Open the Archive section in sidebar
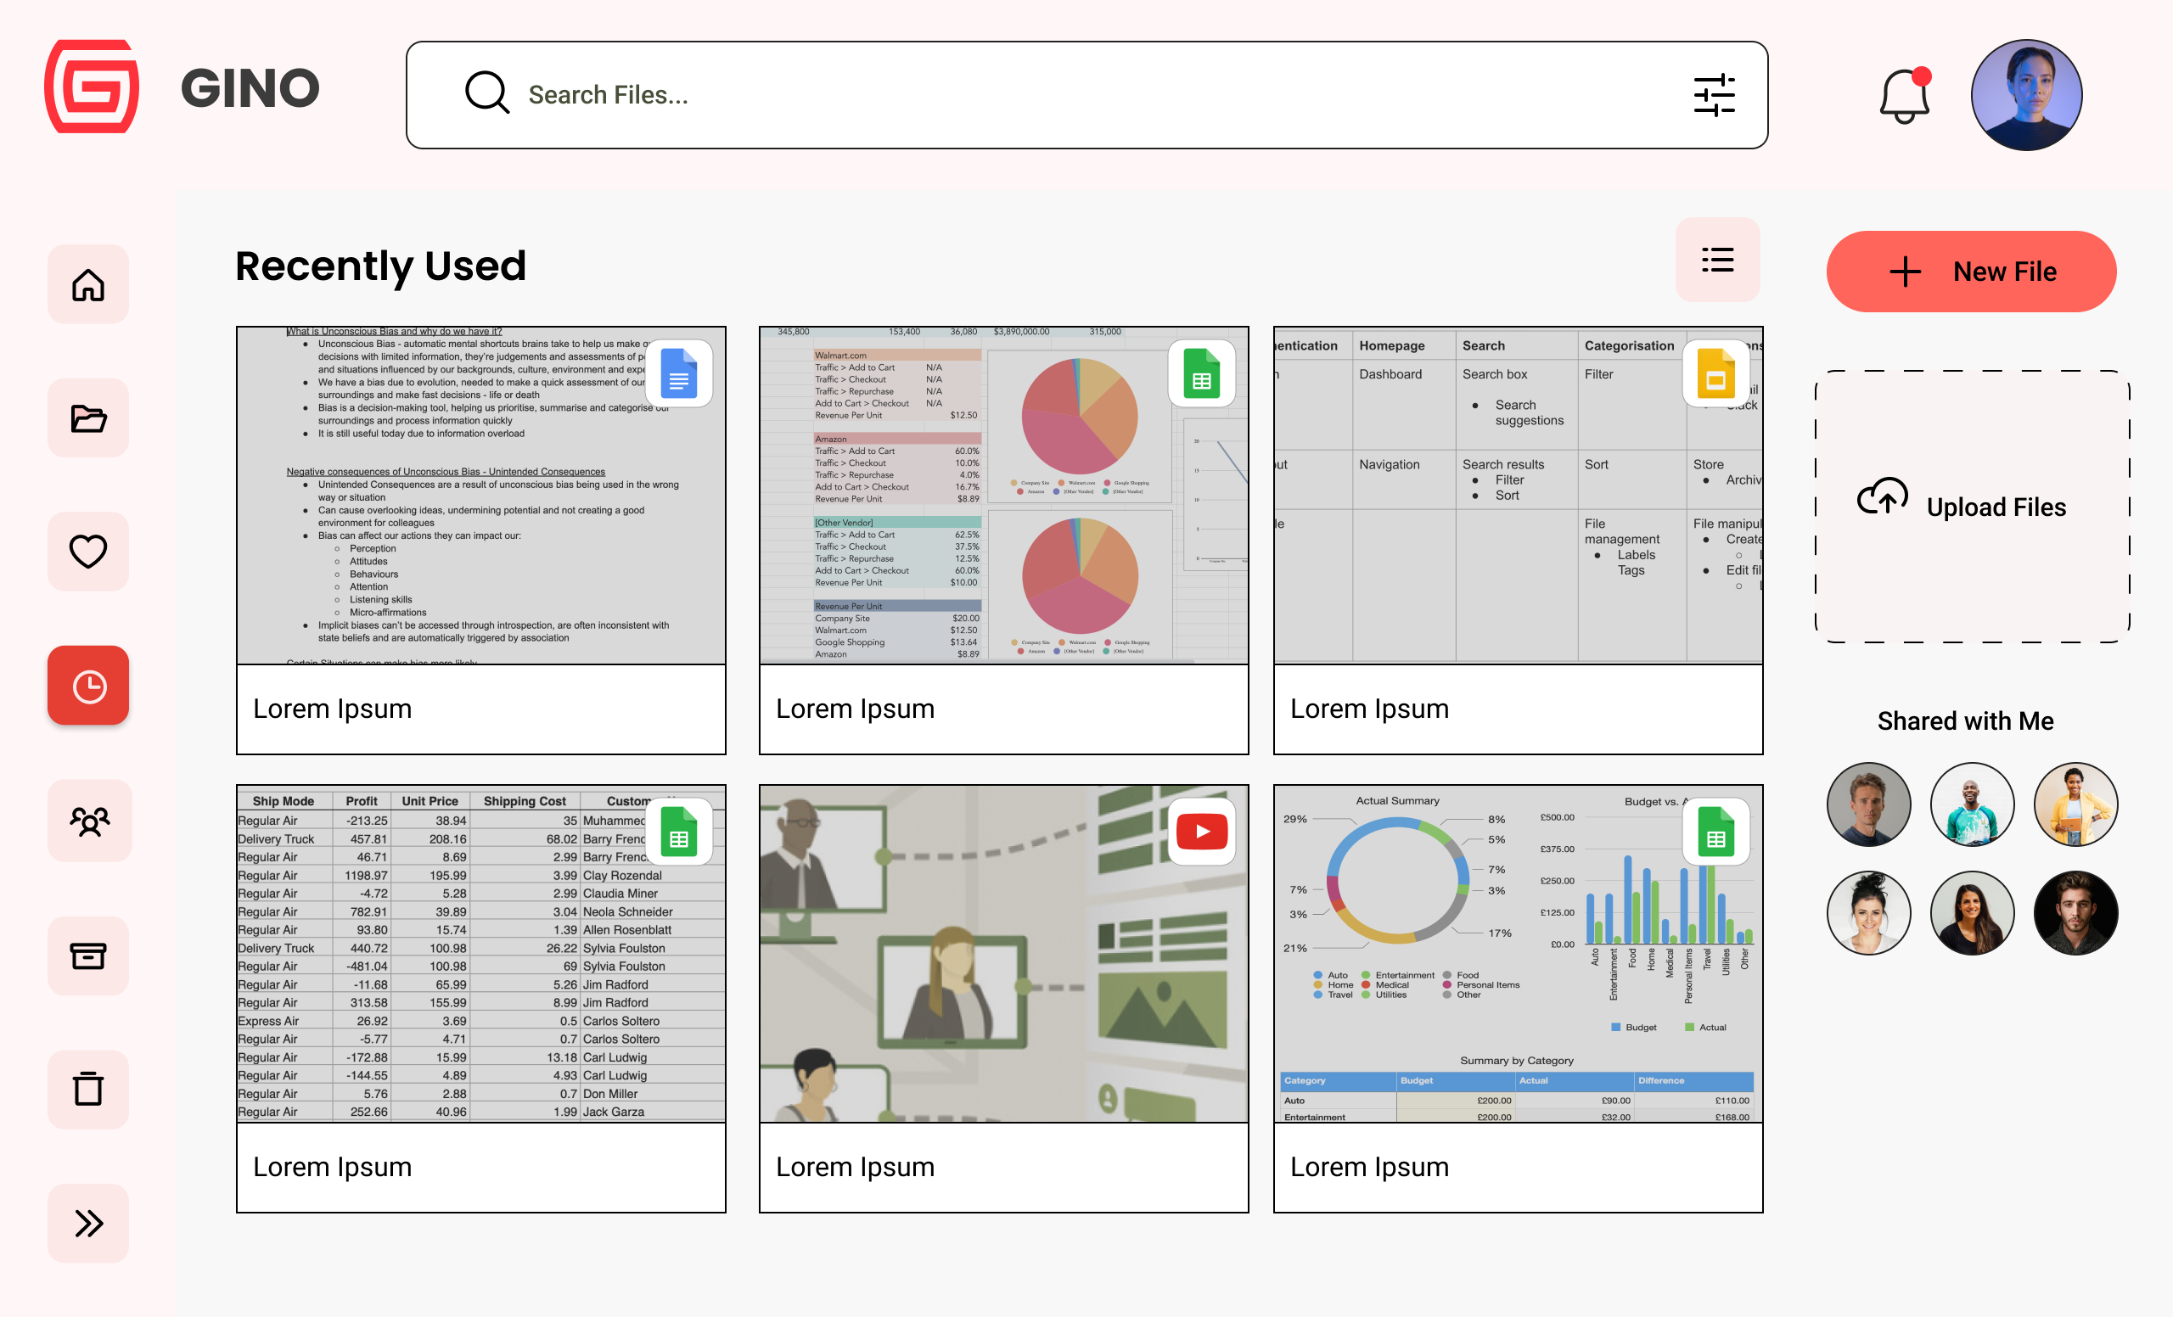The height and width of the screenshot is (1317, 2173). pyautogui.click(x=88, y=956)
